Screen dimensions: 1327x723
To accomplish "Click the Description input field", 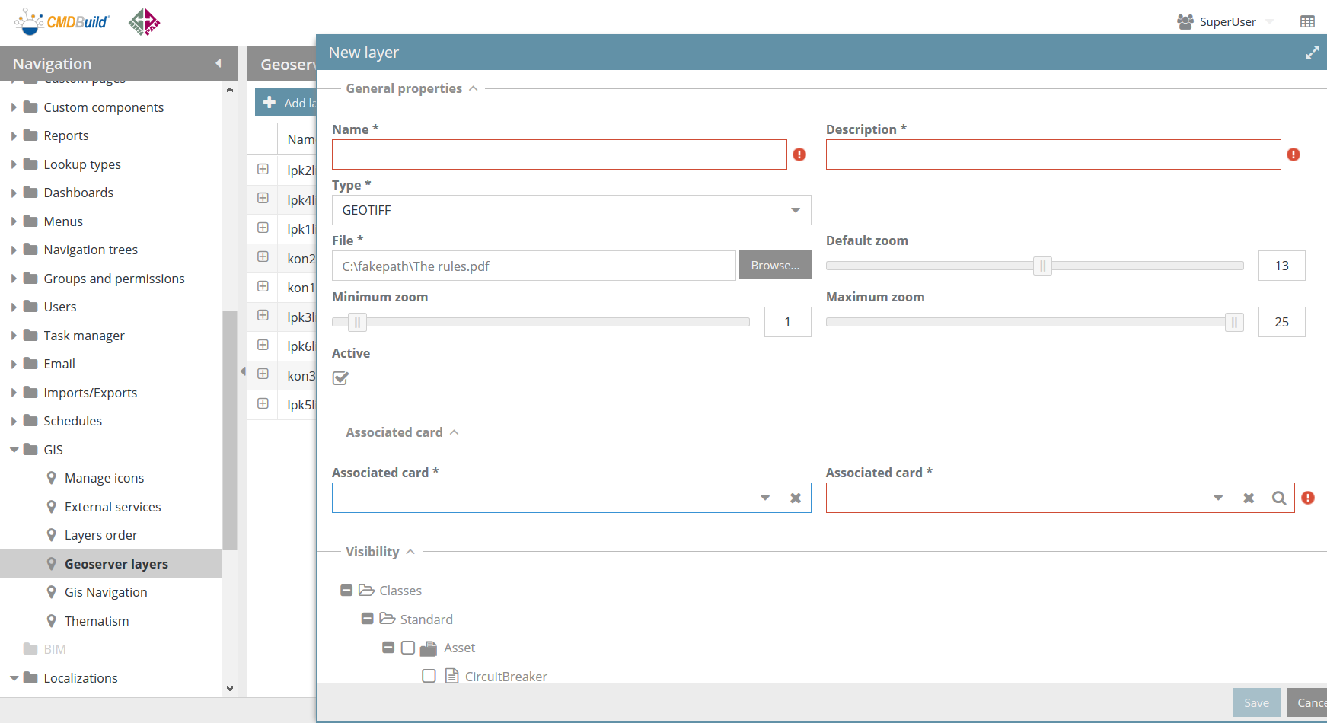I will click(x=1054, y=154).
